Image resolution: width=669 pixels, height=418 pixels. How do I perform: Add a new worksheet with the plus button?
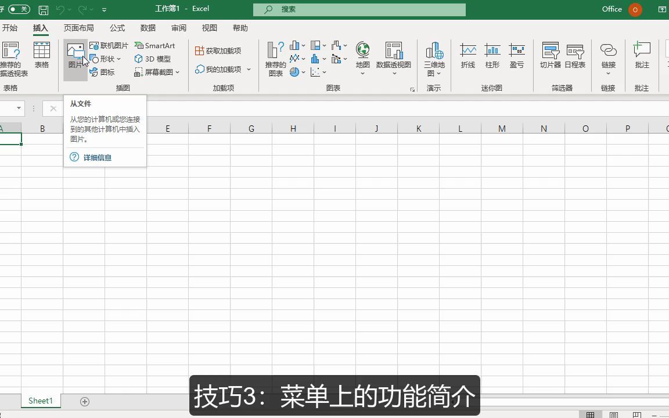click(85, 401)
